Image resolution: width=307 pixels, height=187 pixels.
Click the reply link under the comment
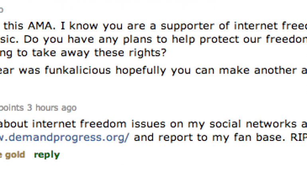[x=47, y=155]
